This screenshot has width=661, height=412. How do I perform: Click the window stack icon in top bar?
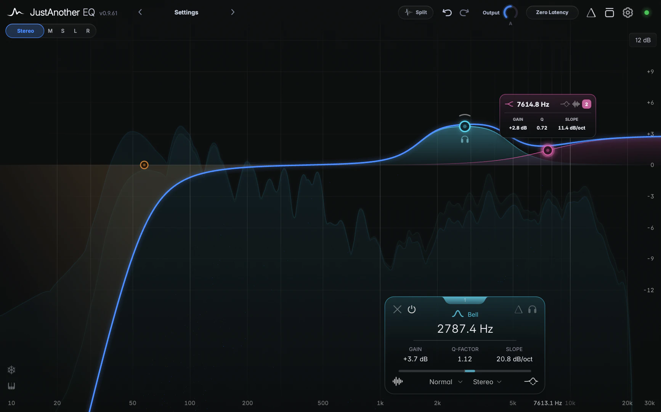pos(609,13)
